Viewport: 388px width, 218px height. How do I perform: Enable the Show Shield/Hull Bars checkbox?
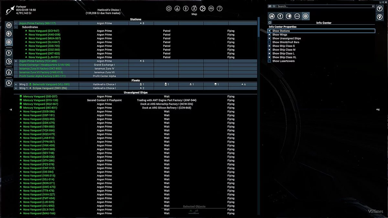click(x=269, y=42)
